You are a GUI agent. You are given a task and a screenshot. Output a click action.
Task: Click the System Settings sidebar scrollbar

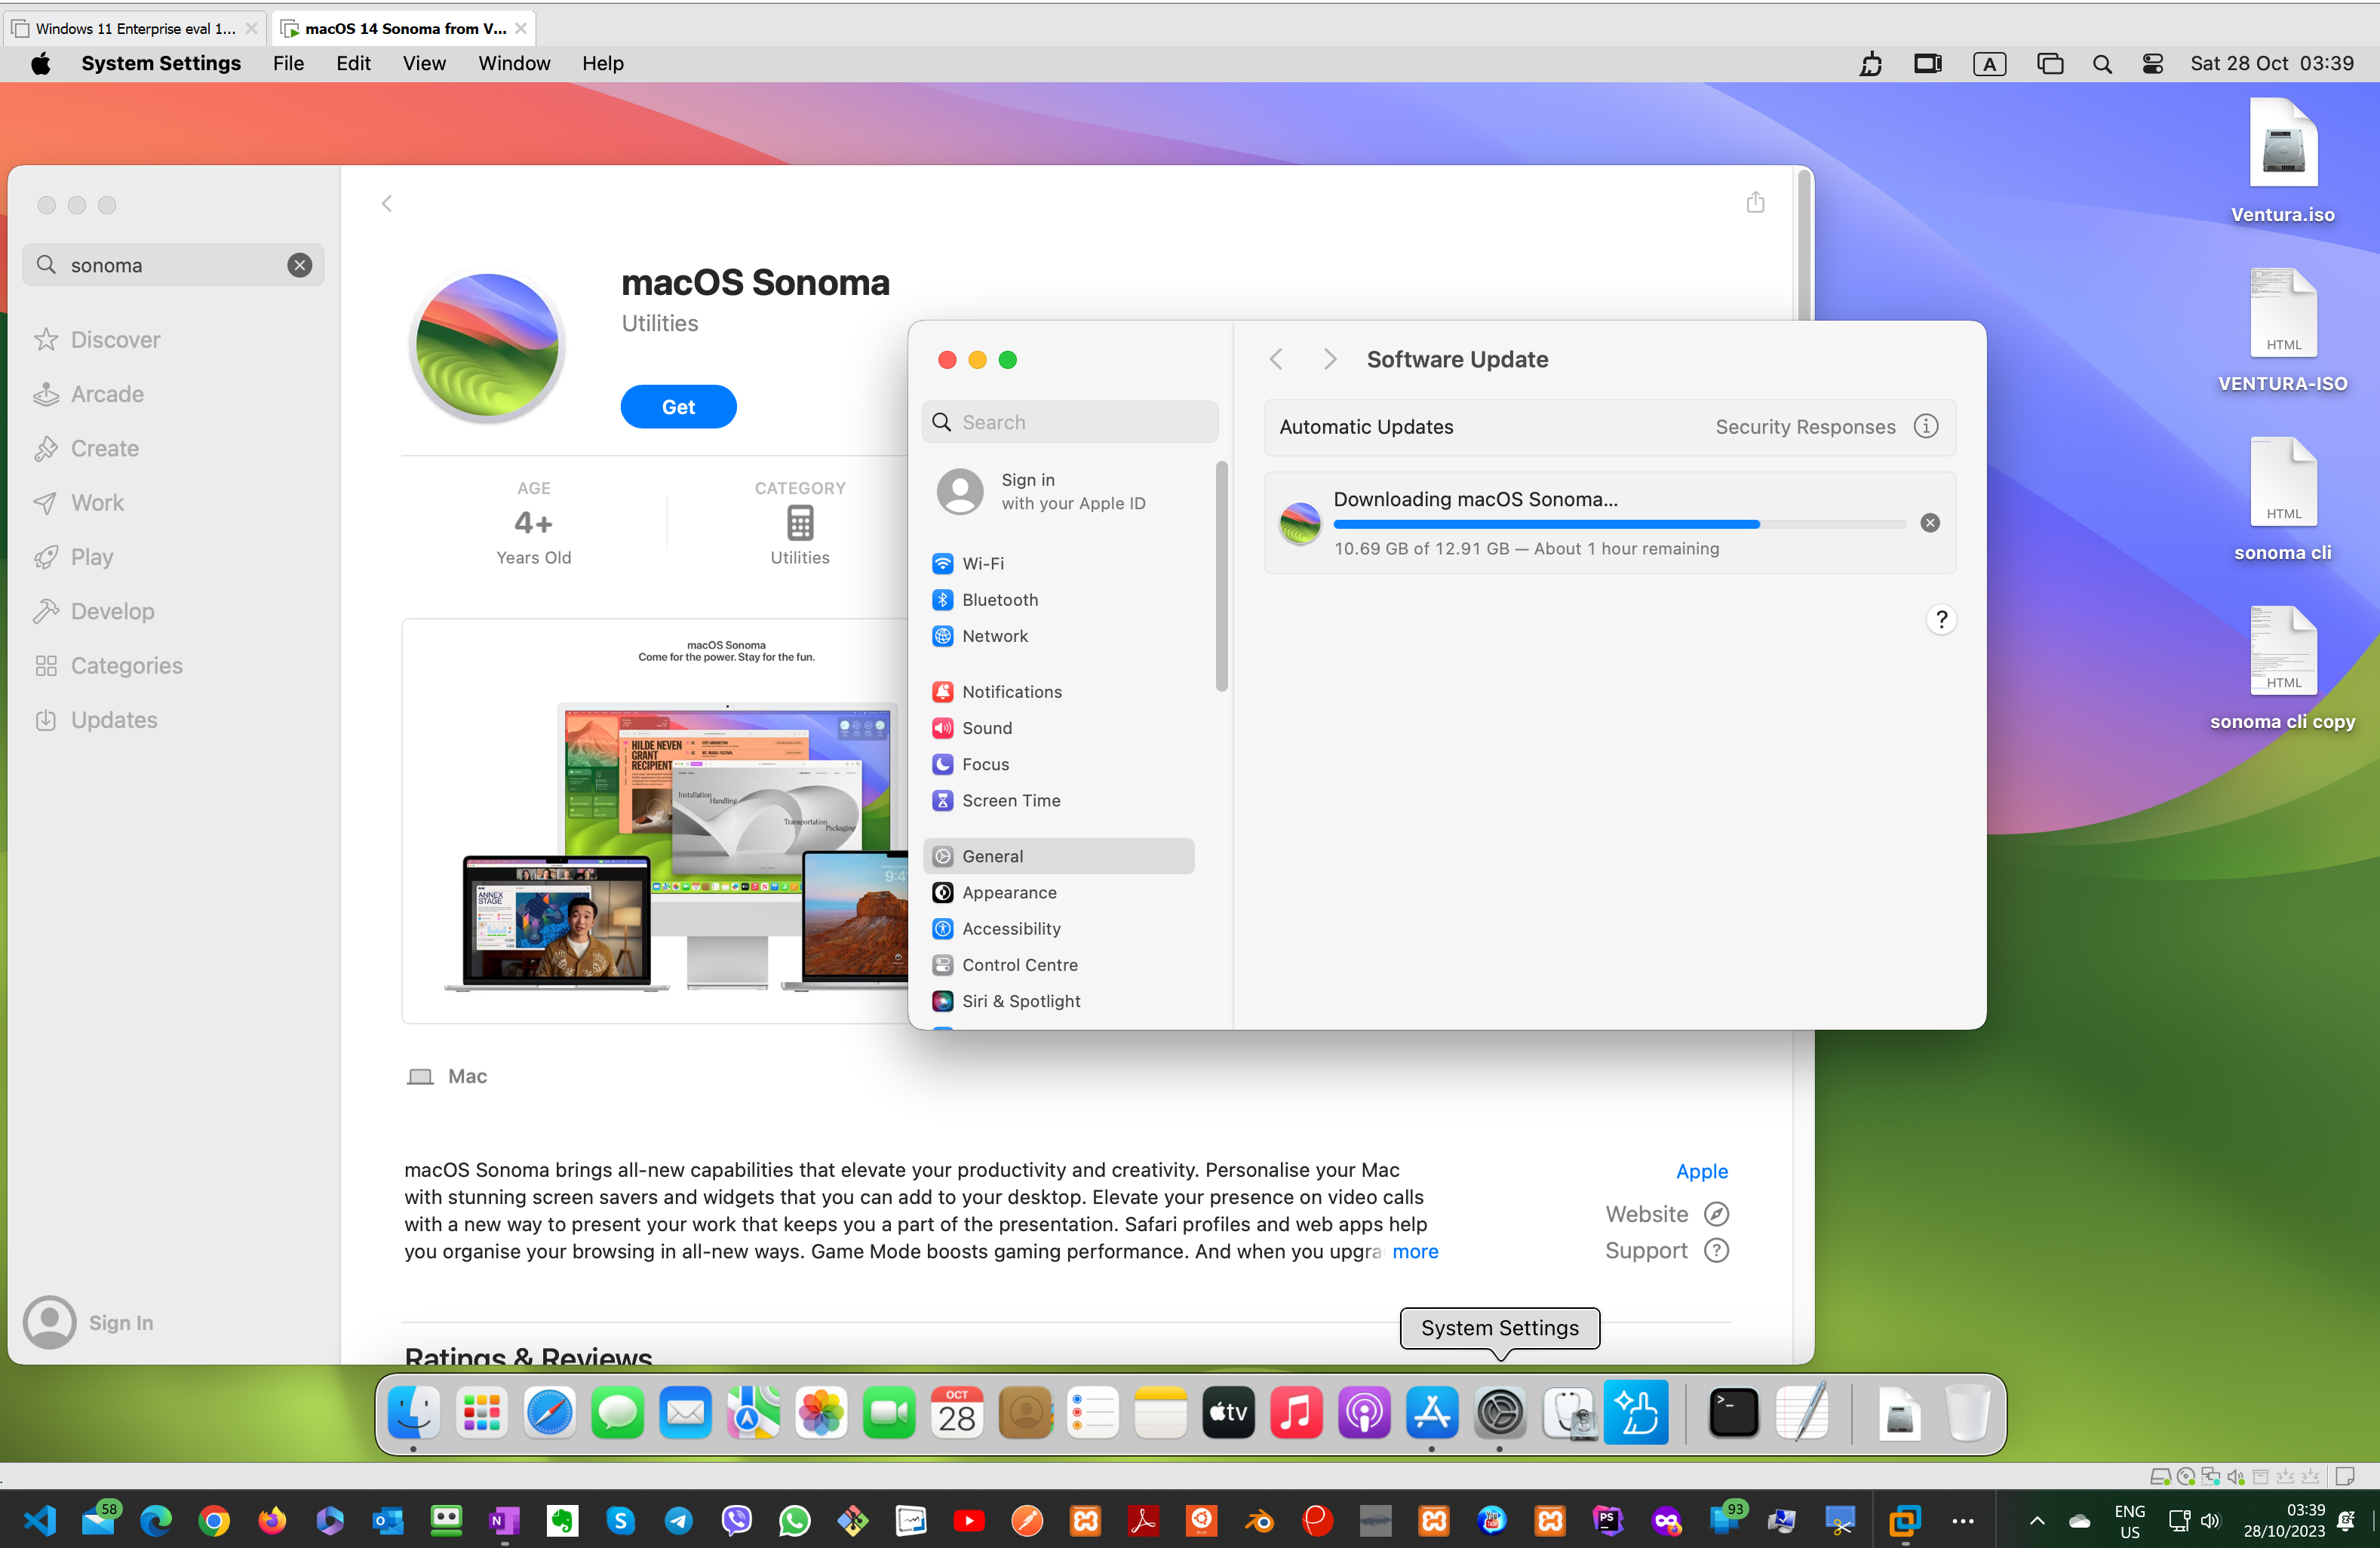click(1221, 577)
